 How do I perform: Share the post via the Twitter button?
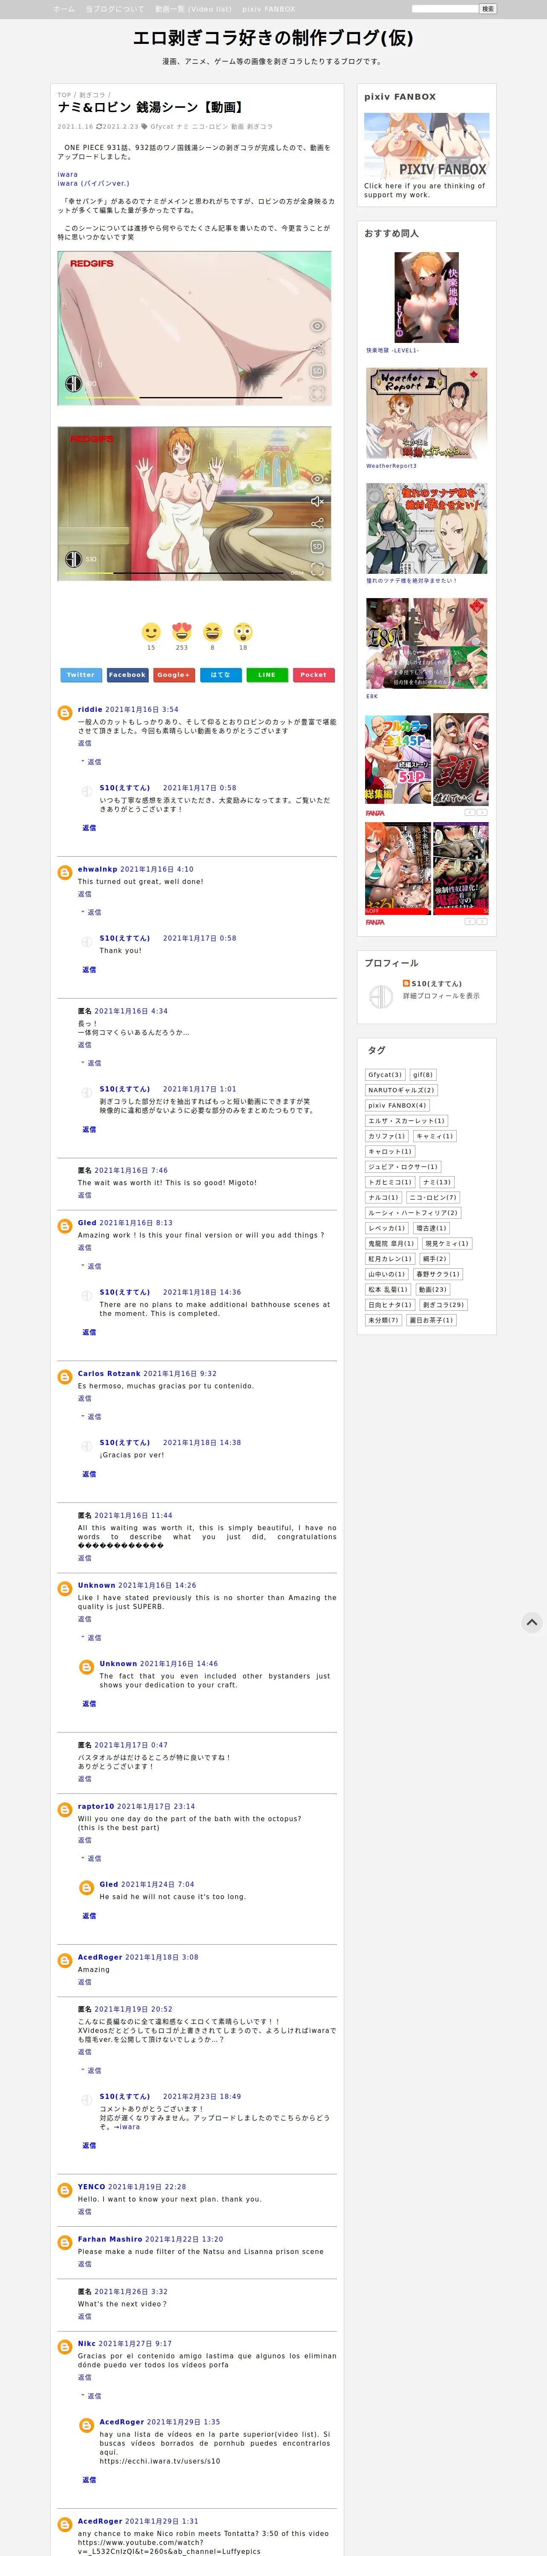point(81,675)
